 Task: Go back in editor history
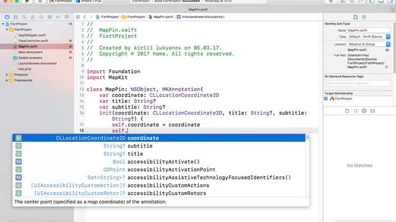85,17
